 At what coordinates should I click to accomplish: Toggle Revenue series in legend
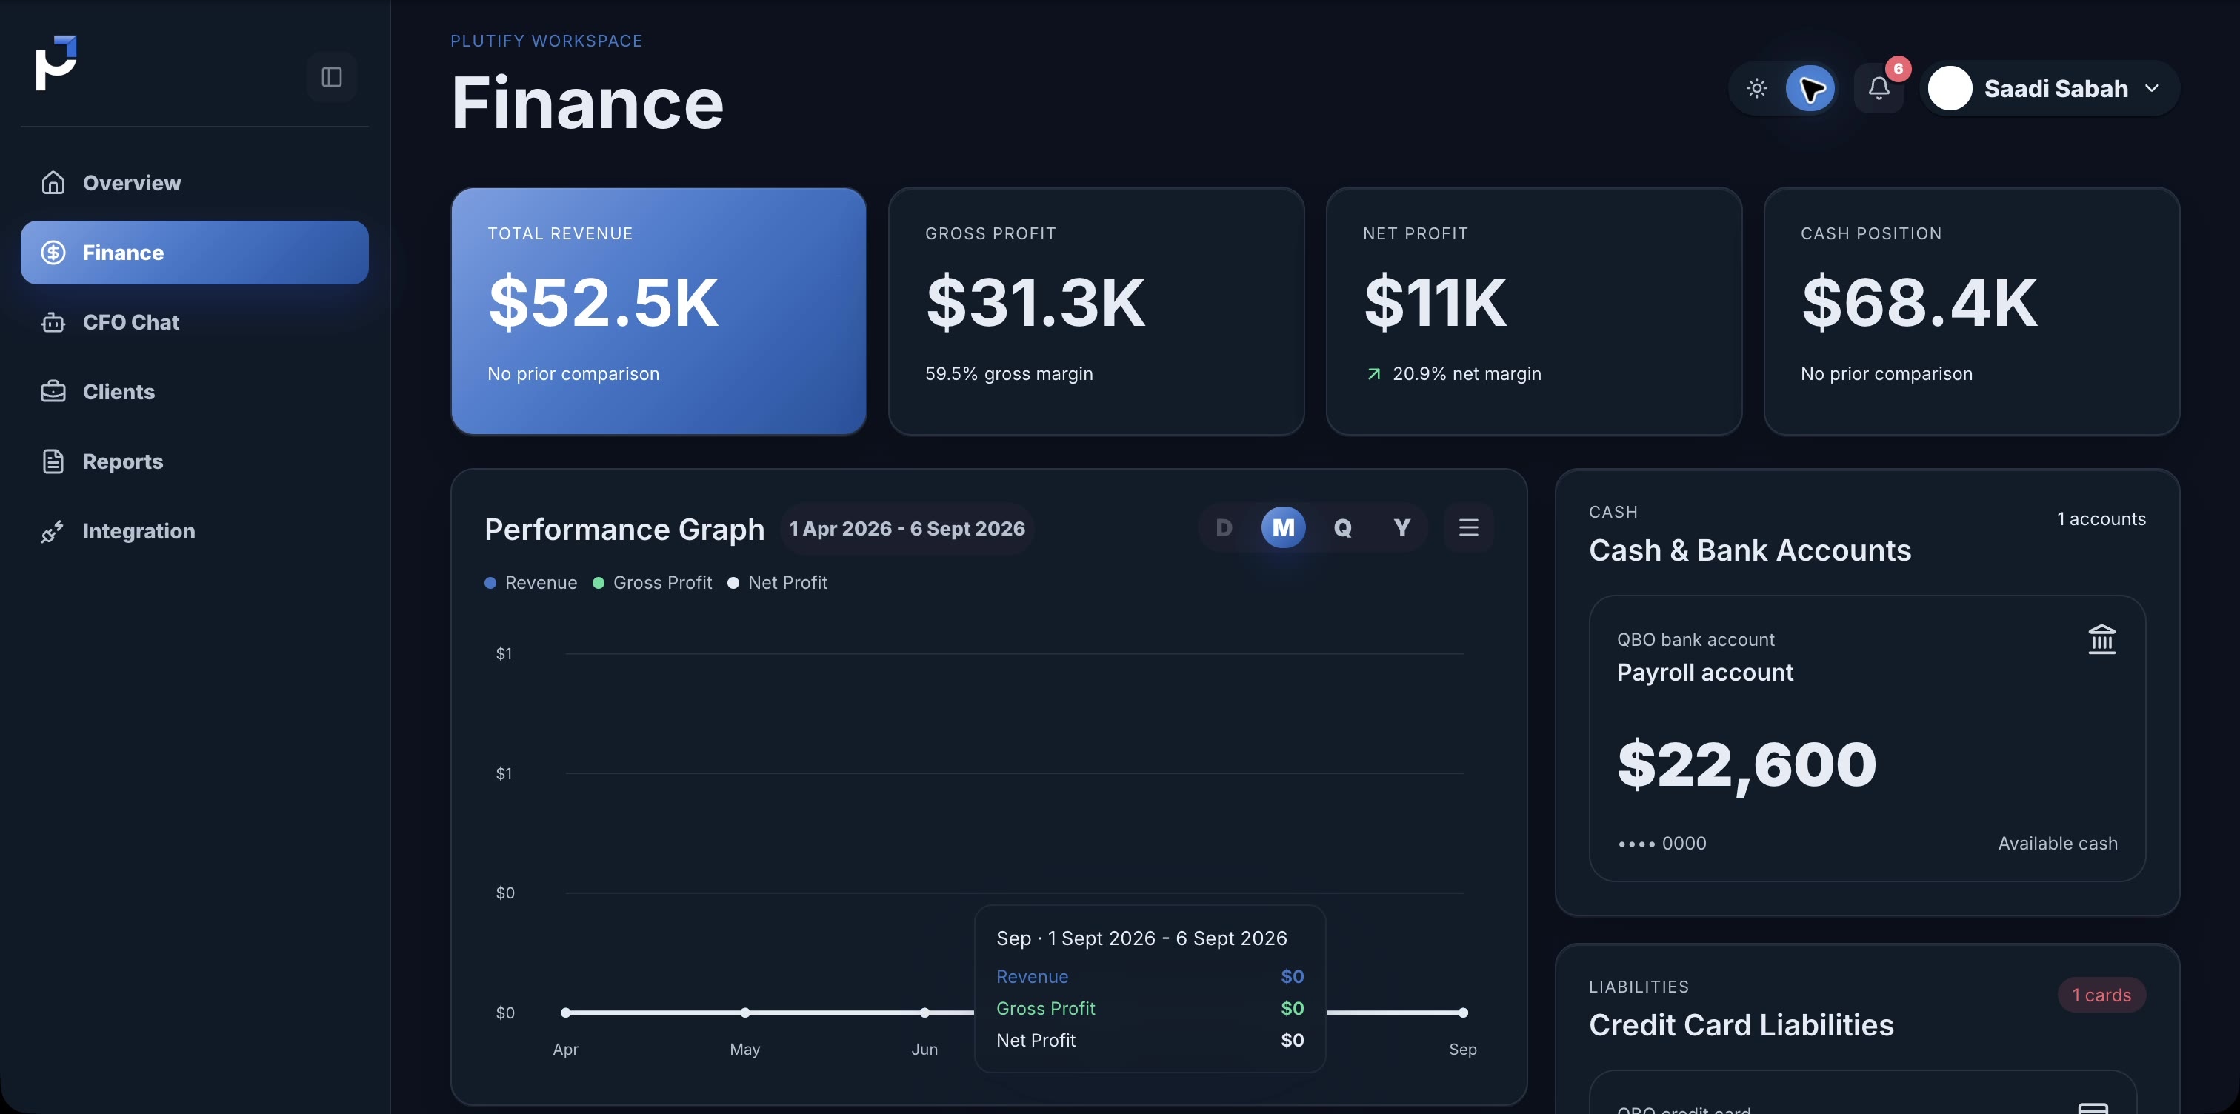click(530, 583)
